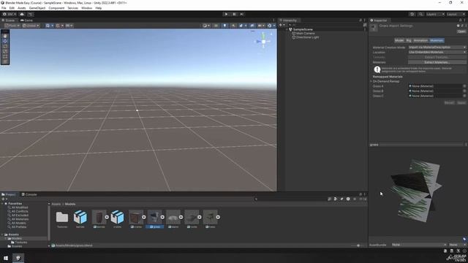Click the orientation gizmo in Scene view
This screenshot has width=468, height=263.
pos(263,41)
